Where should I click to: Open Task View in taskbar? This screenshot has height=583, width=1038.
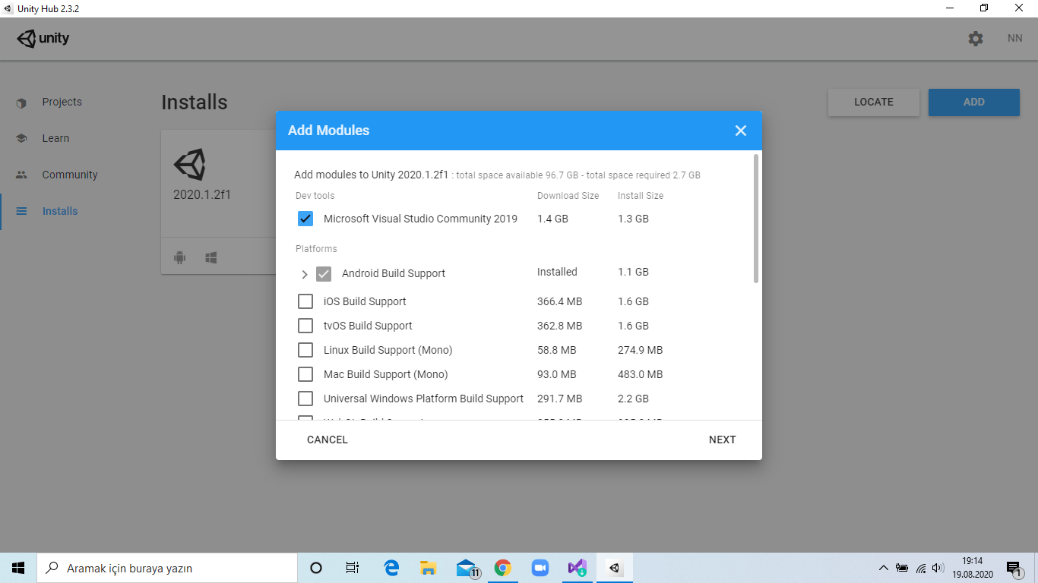coord(353,568)
